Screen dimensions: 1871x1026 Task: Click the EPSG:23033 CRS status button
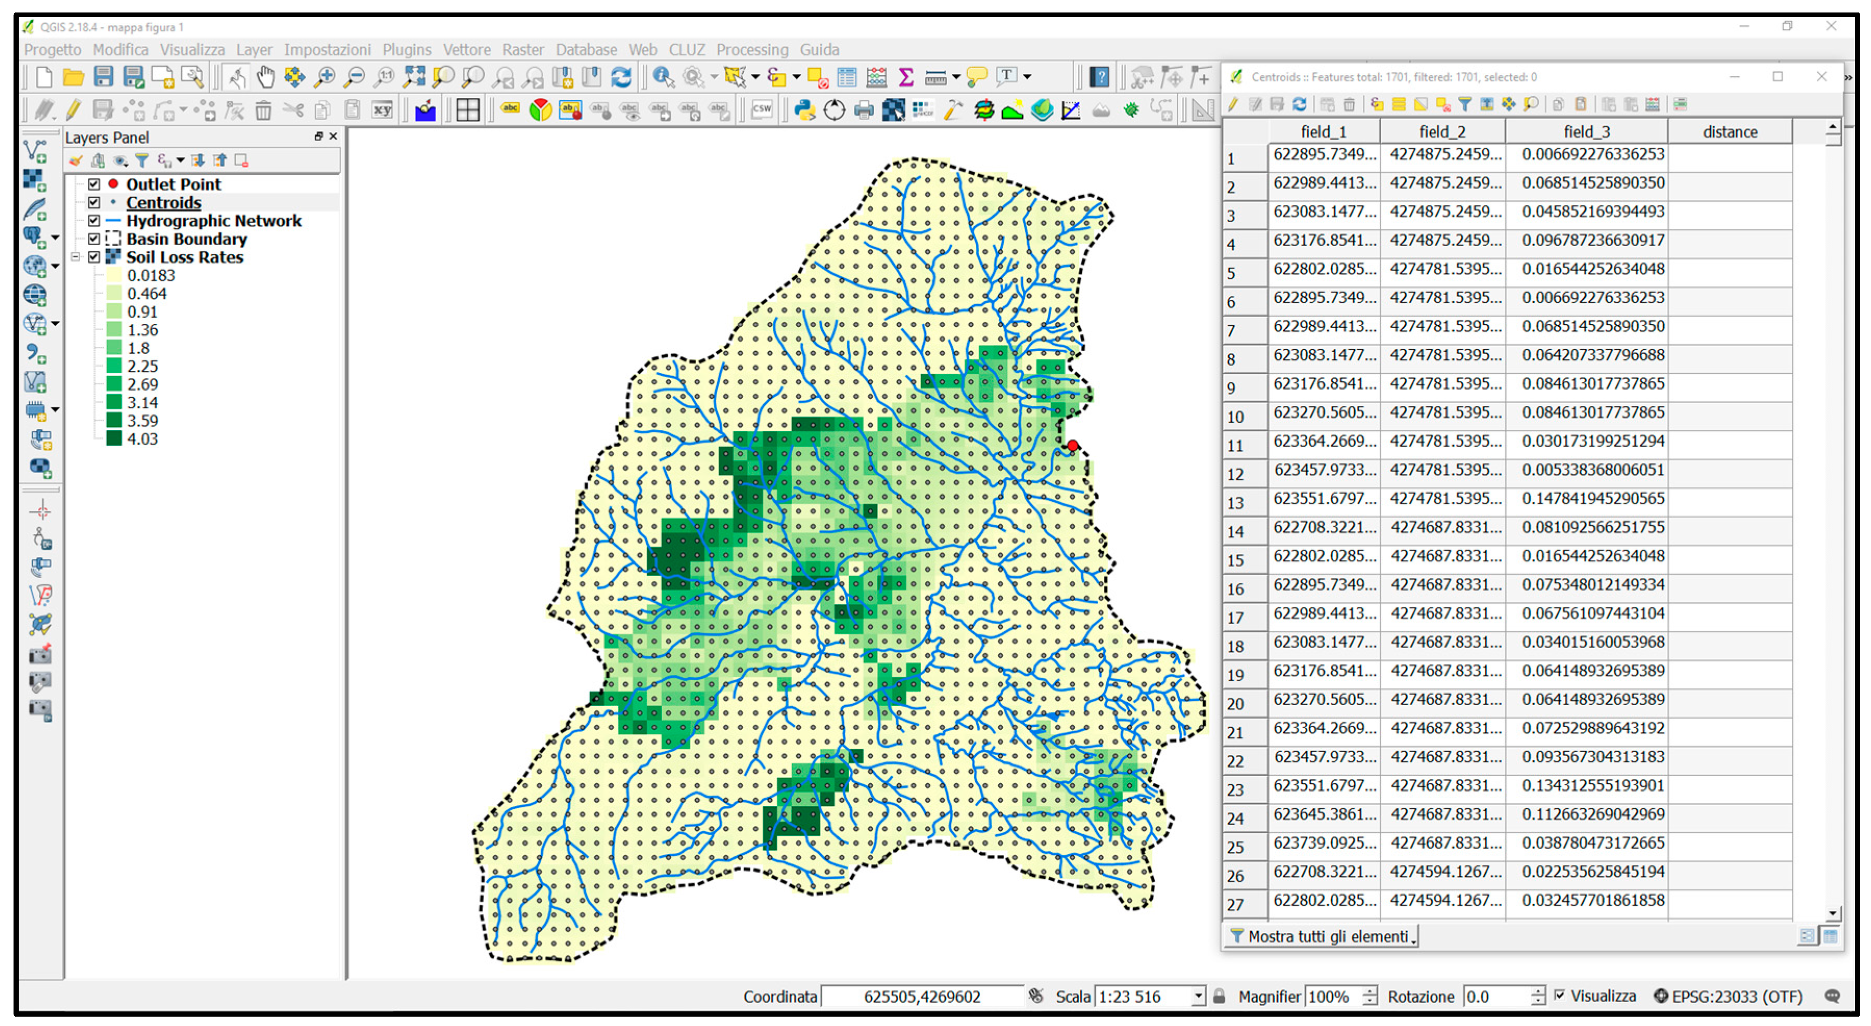(1728, 997)
